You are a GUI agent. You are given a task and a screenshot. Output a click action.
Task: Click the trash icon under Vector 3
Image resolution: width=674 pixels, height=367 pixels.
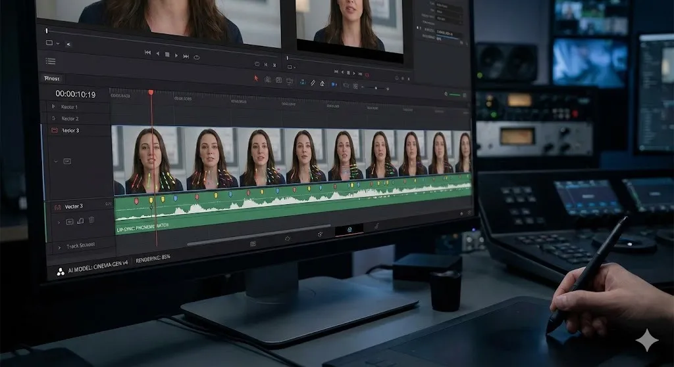pos(91,220)
